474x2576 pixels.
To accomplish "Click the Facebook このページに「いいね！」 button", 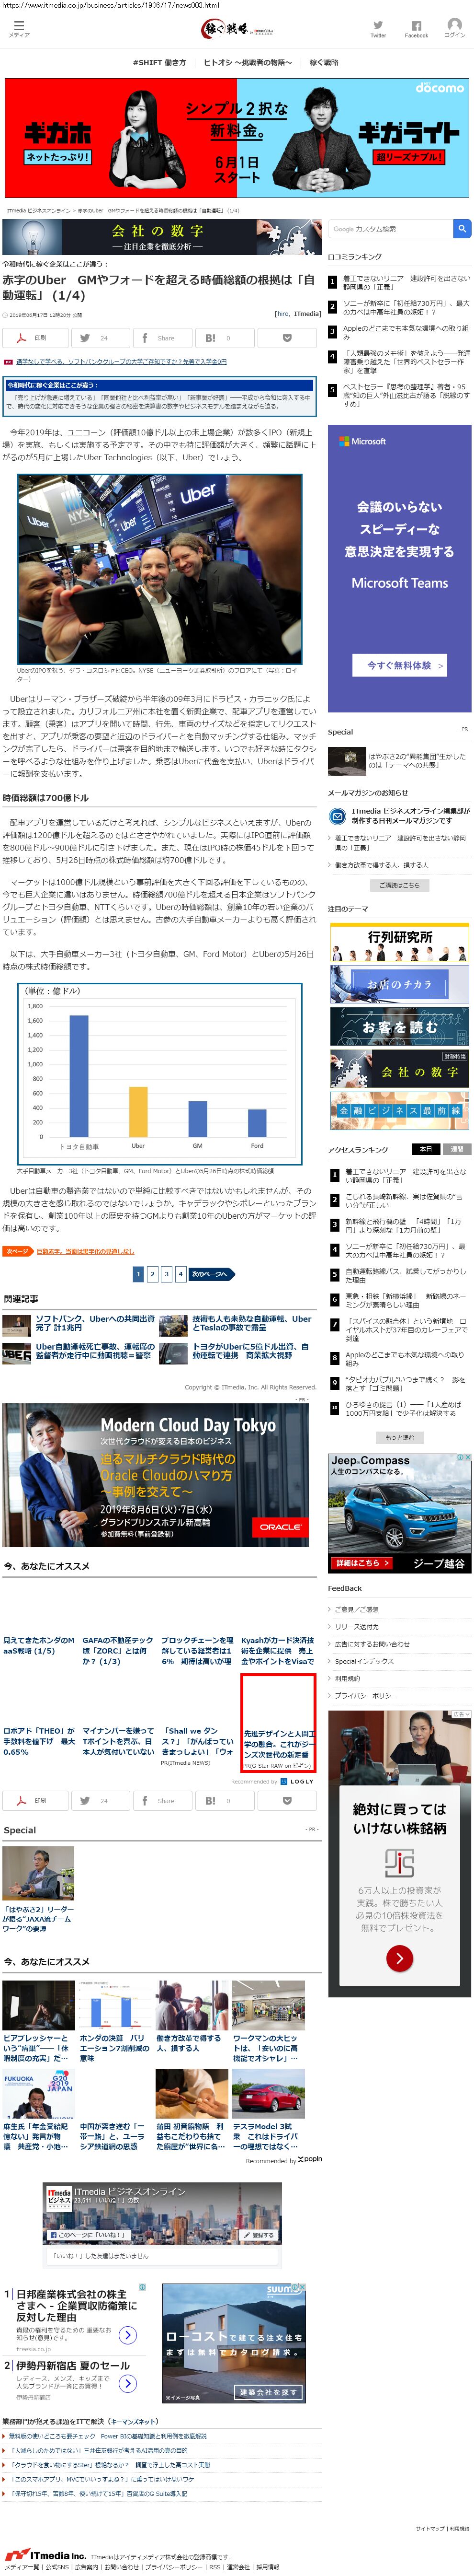I will coord(88,2234).
